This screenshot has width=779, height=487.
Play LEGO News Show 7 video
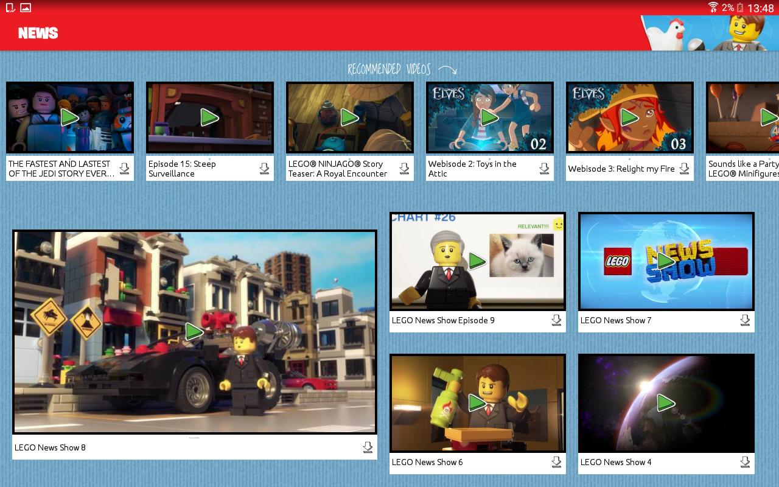coord(666,261)
